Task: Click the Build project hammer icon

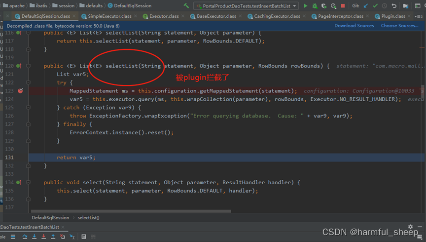Action: [x=186, y=5]
